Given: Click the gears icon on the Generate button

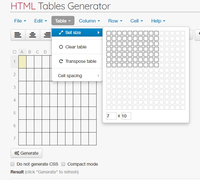Looking at the screenshot, I should point(17,153).
